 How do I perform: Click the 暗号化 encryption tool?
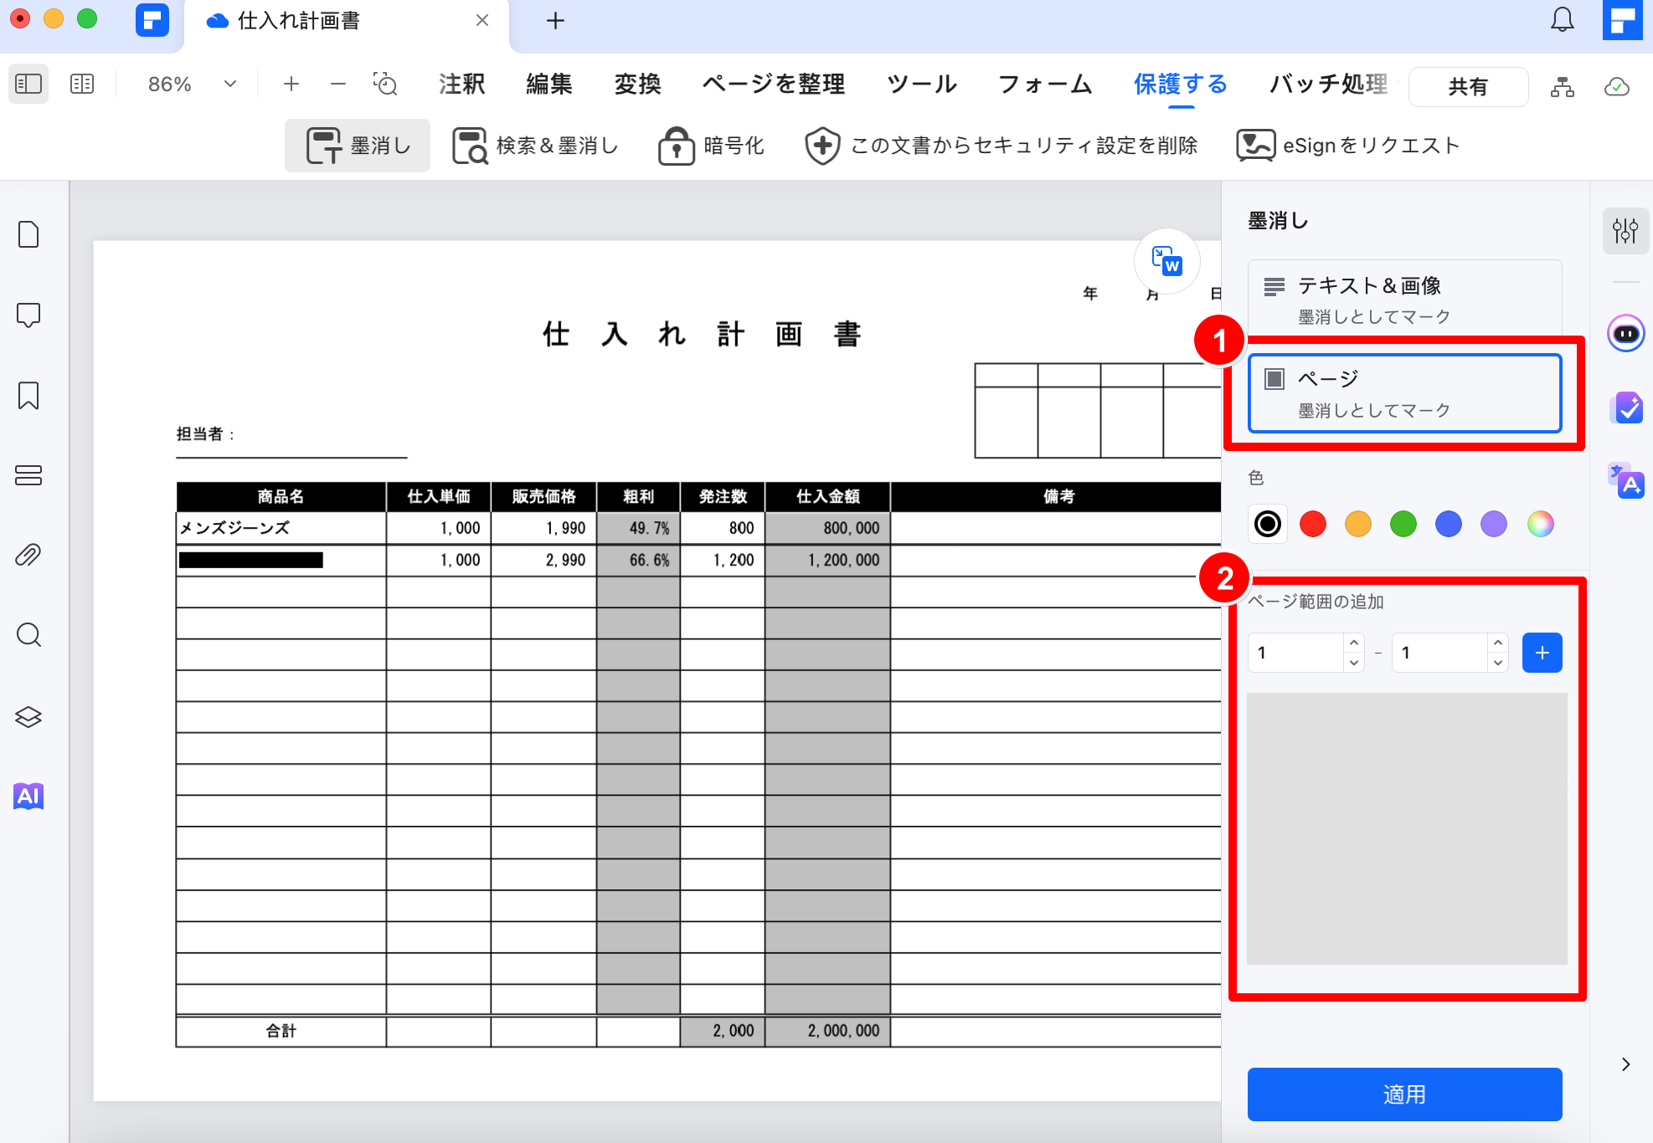tap(711, 146)
